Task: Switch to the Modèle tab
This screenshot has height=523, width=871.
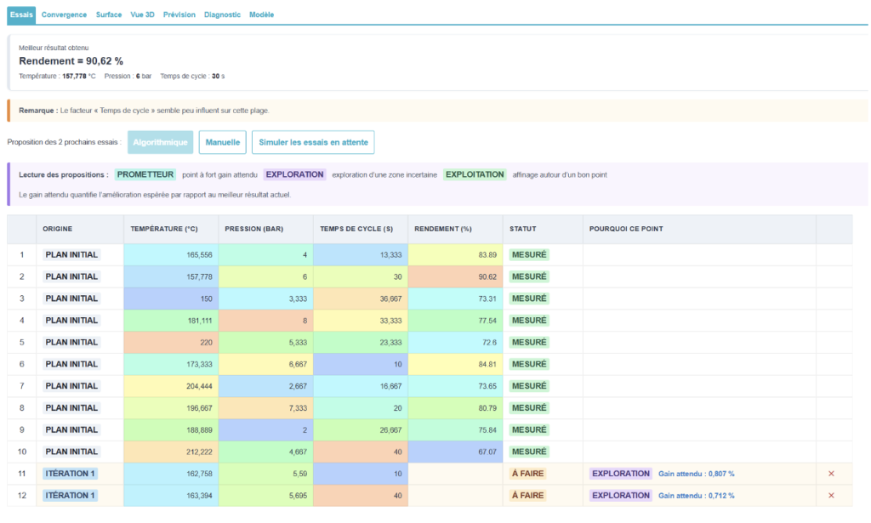Action: point(261,14)
